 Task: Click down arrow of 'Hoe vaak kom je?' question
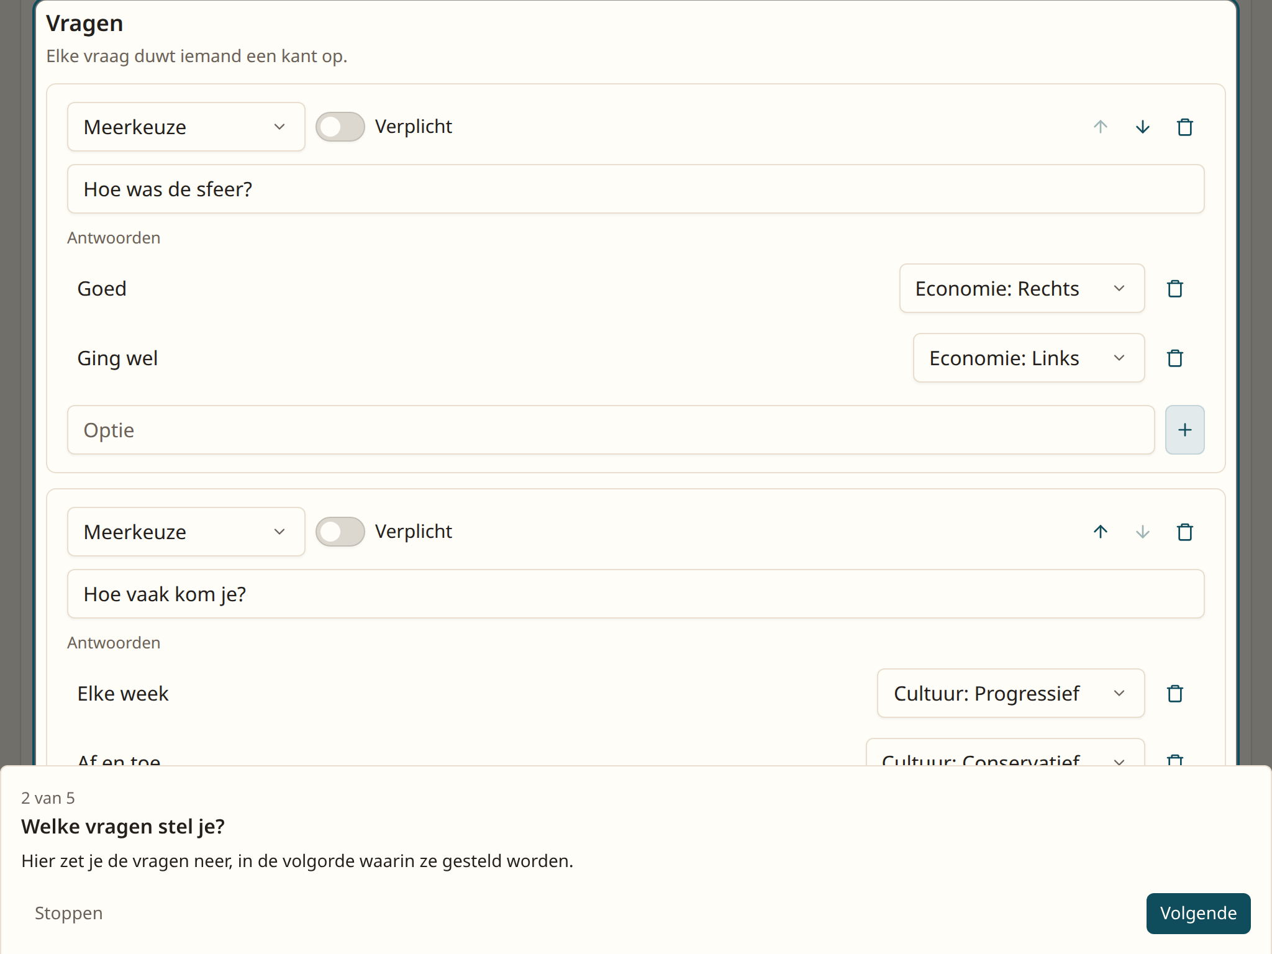click(x=1142, y=532)
